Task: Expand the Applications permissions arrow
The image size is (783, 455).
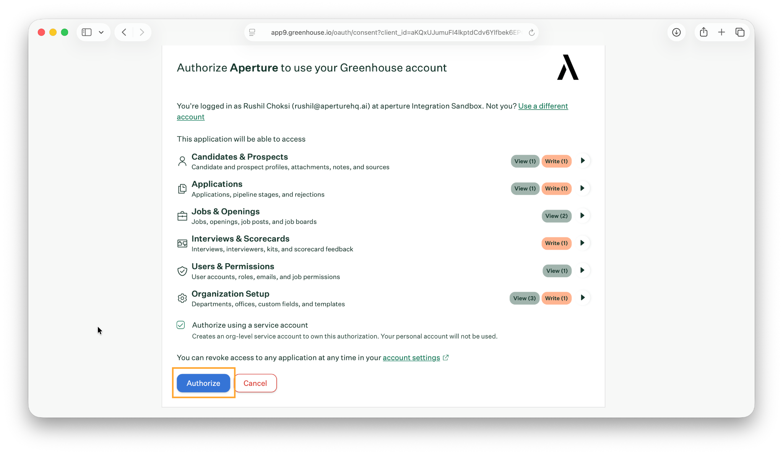Action: (x=583, y=188)
